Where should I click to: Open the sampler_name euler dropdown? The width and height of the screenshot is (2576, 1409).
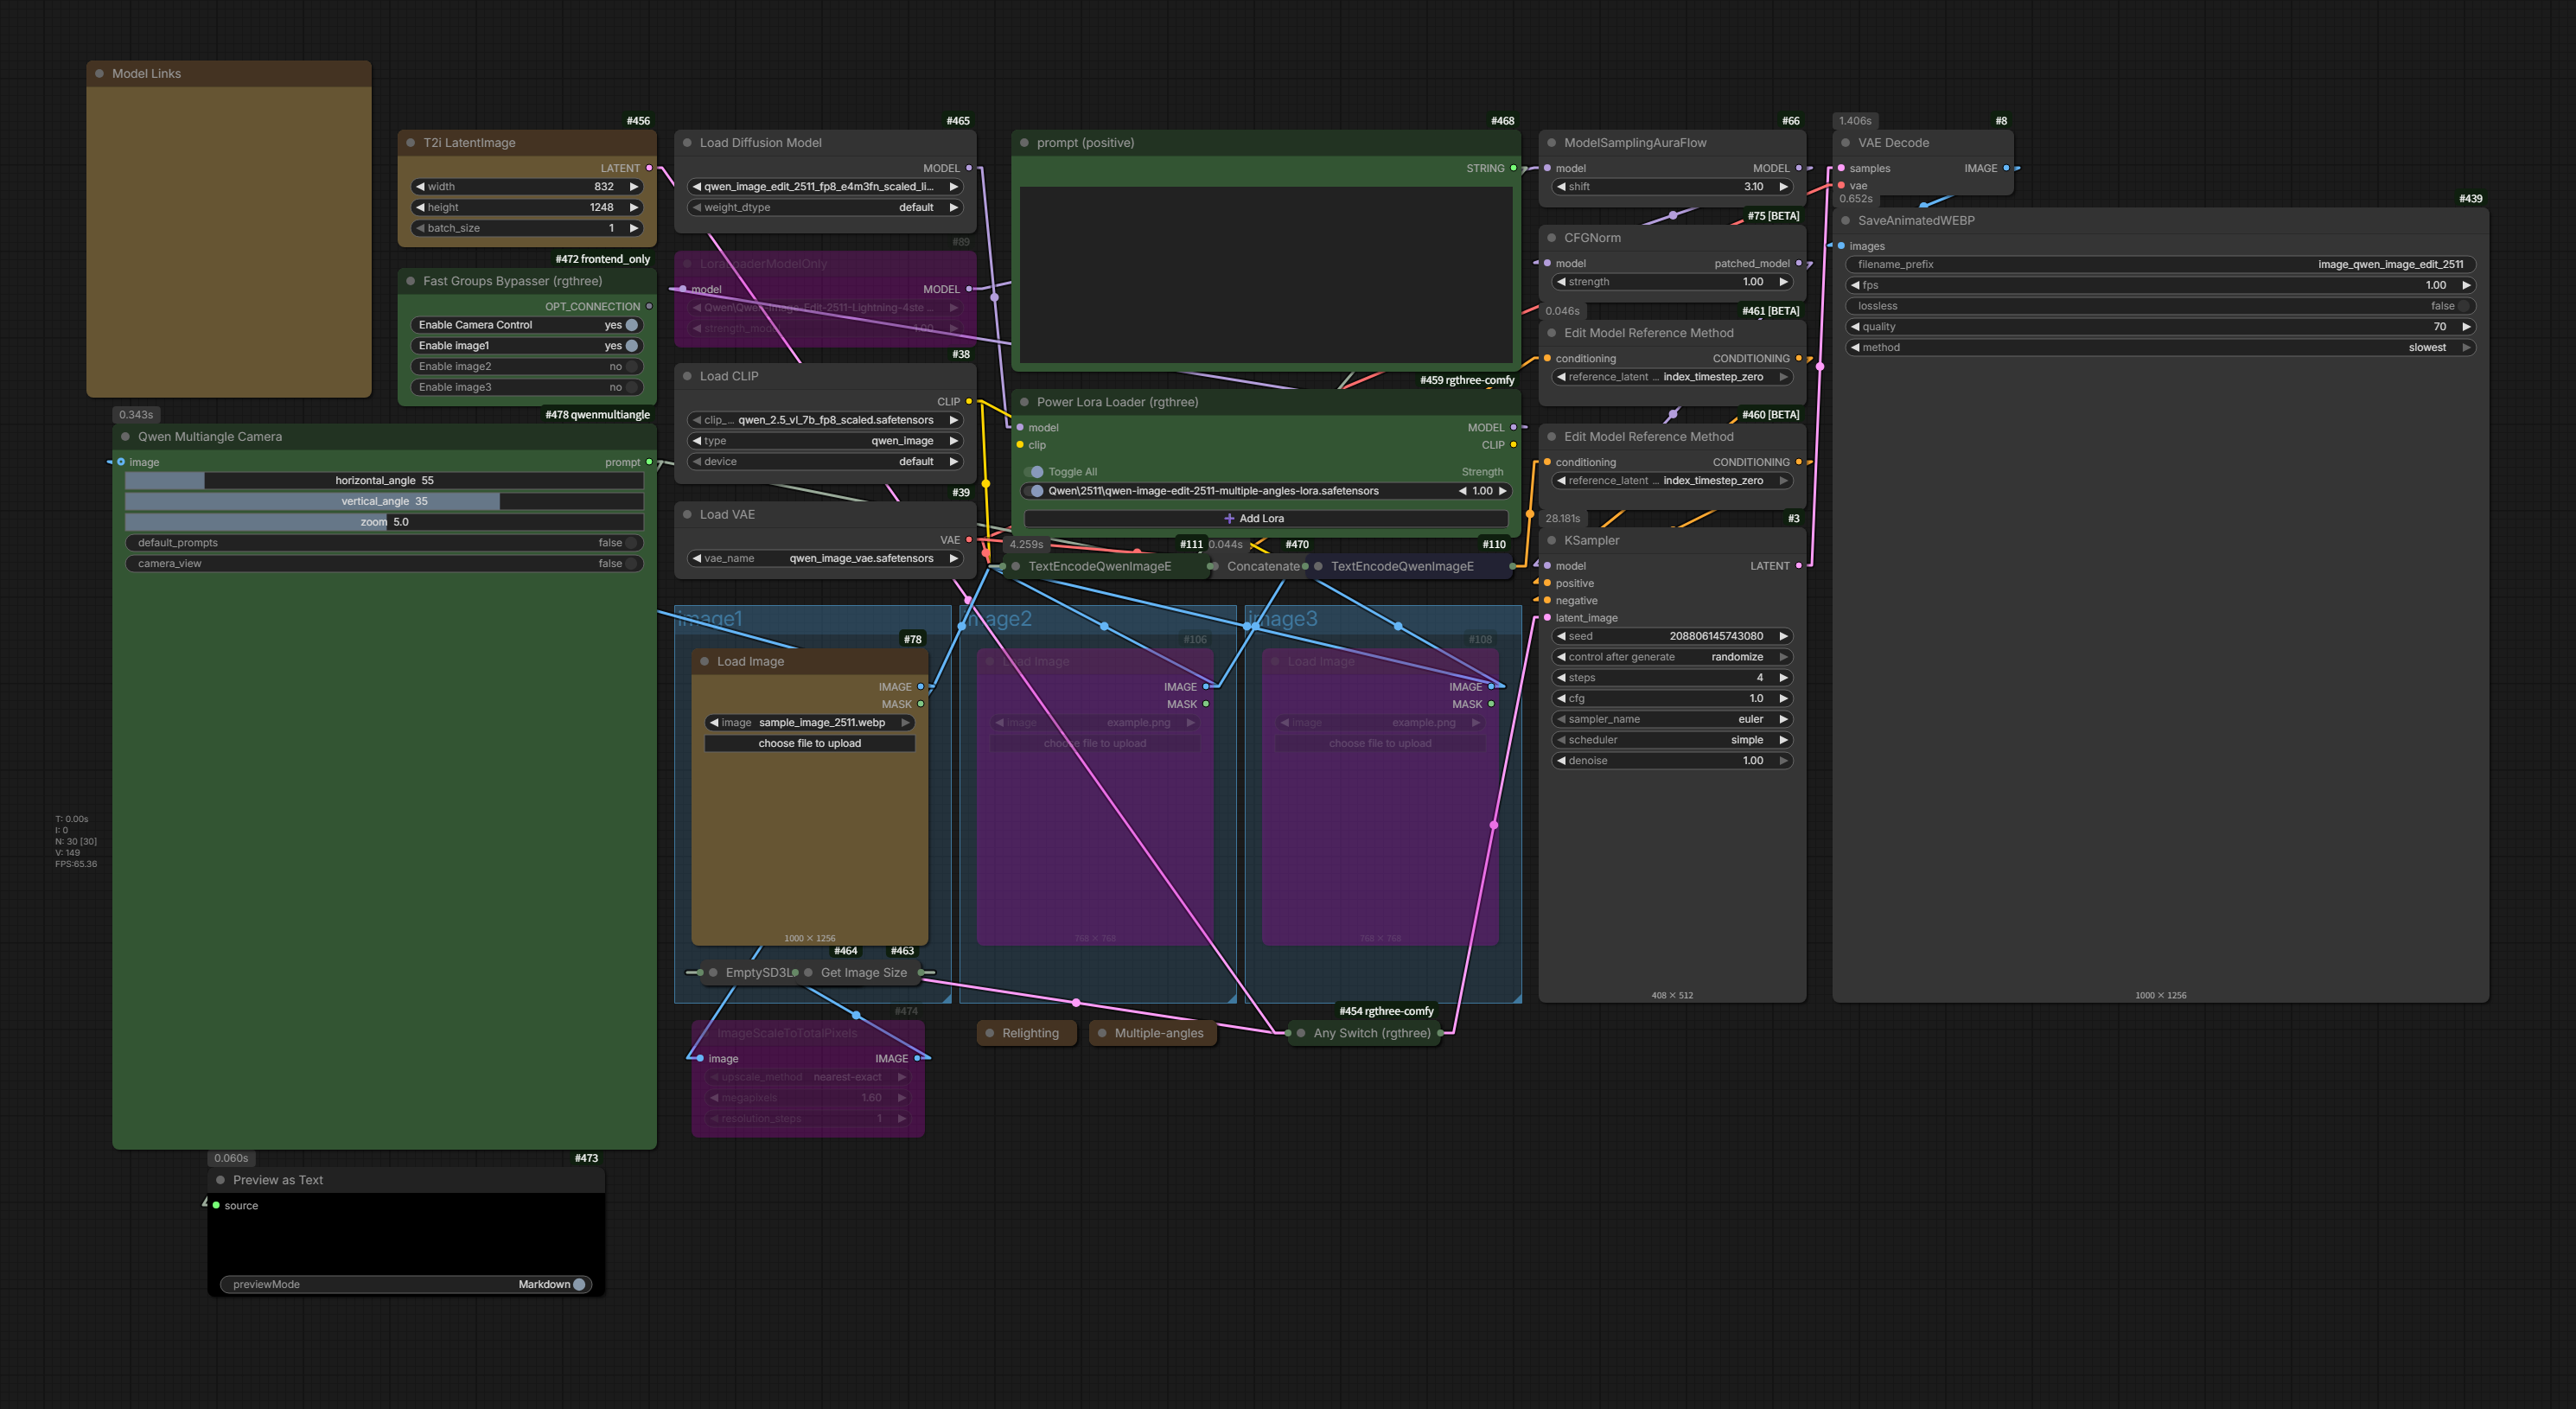pyautogui.click(x=1672, y=719)
